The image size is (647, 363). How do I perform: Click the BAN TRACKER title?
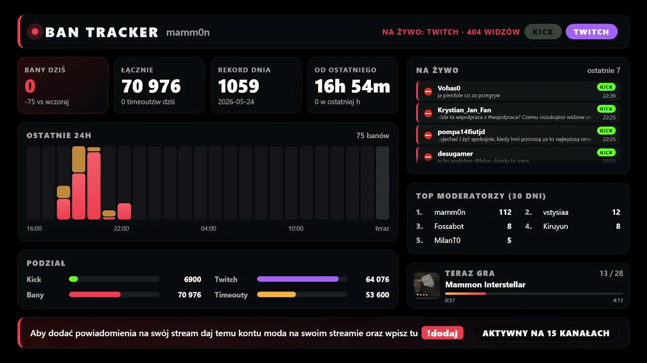(102, 32)
